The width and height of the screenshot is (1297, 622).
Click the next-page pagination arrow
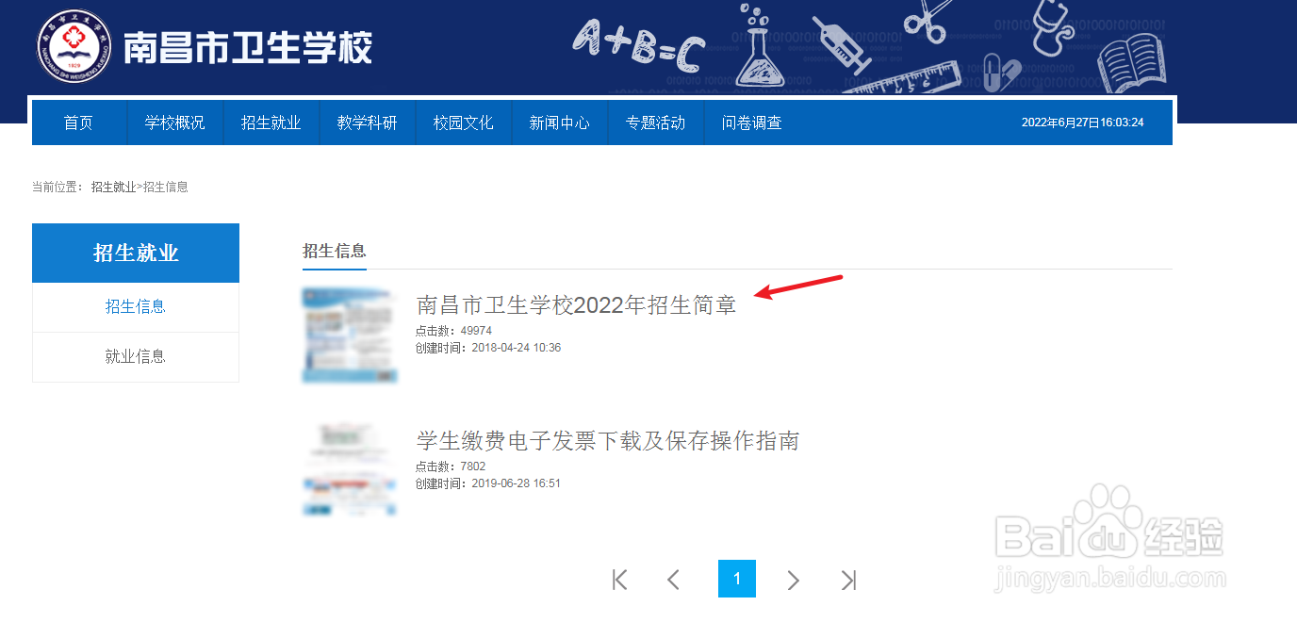click(x=793, y=579)
